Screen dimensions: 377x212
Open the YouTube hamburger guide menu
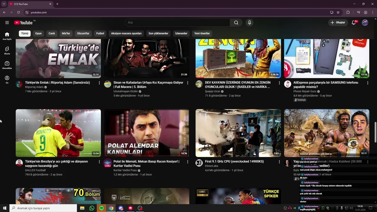(7, 23)
